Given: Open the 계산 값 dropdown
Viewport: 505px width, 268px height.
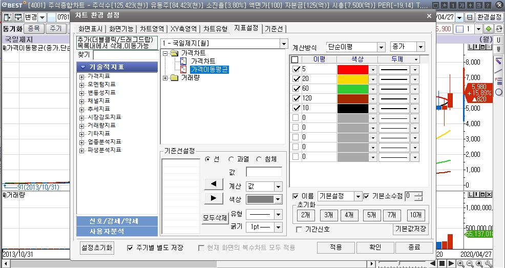Looking at the screenshot, I should click(278, 187).
